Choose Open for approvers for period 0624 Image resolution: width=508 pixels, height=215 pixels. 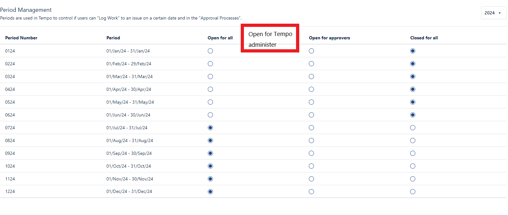tap(311, 115)
